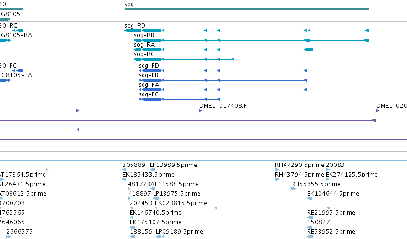Image resolution: width=407 pixels, height=239 pixels.
Task: Select the RH55855.5prime EST label
Action: [316, 184]
